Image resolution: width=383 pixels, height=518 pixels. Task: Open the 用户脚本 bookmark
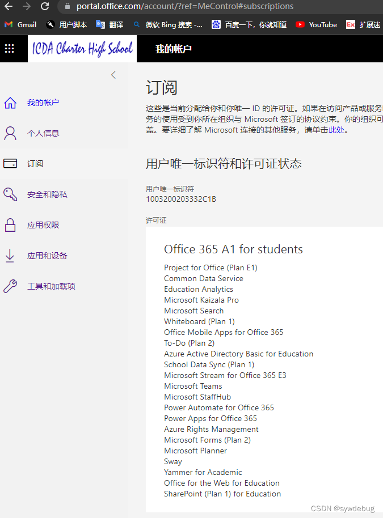coord(66,25)
